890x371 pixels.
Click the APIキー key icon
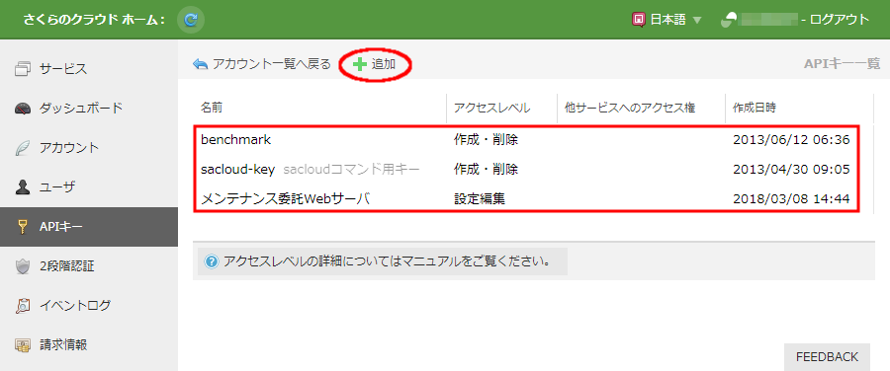point(22,227)
